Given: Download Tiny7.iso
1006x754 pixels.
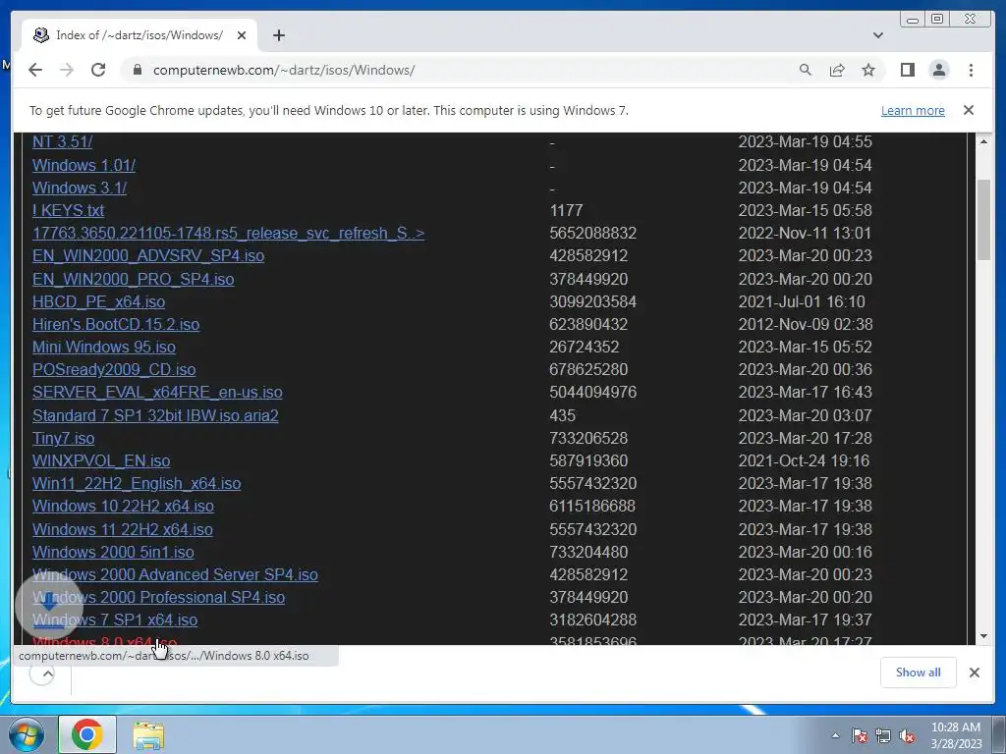Looking at the screenshot, I should pos(64,438).
